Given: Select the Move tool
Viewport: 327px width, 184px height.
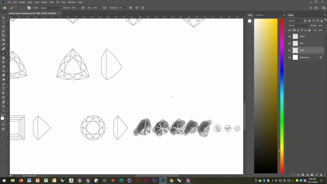Looking at the screenshot, I should 3,18.
